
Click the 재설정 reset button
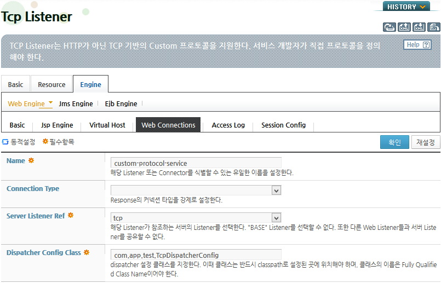[x=426, y=142]
